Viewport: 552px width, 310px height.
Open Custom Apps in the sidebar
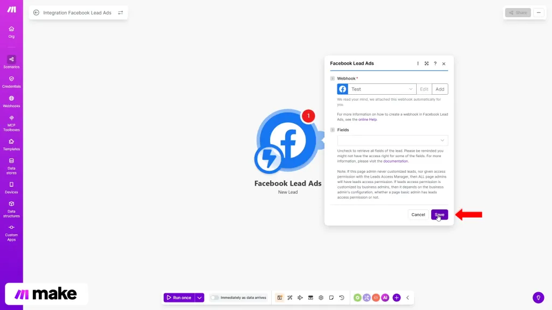[x=11, y=232]
